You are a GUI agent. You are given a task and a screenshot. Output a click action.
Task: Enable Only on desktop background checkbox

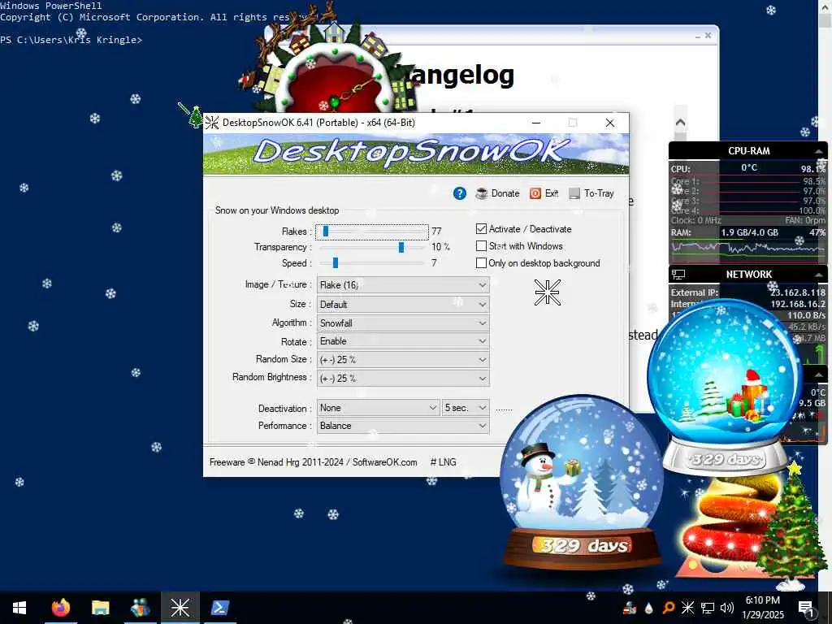point(481,262)
